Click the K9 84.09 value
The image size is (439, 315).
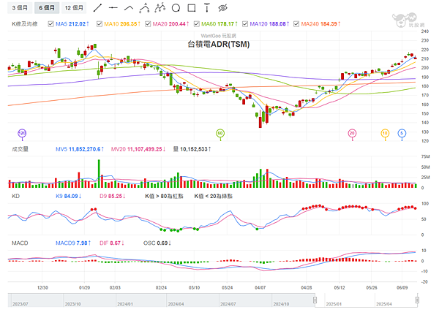coord(68,196)
